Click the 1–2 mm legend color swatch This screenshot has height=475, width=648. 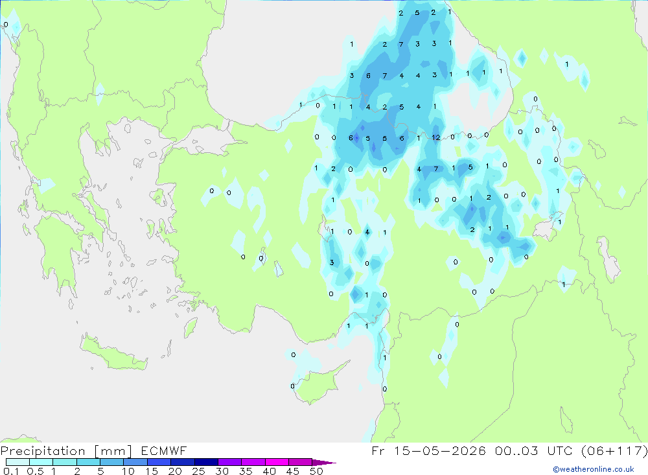click(x=65, y=462)
